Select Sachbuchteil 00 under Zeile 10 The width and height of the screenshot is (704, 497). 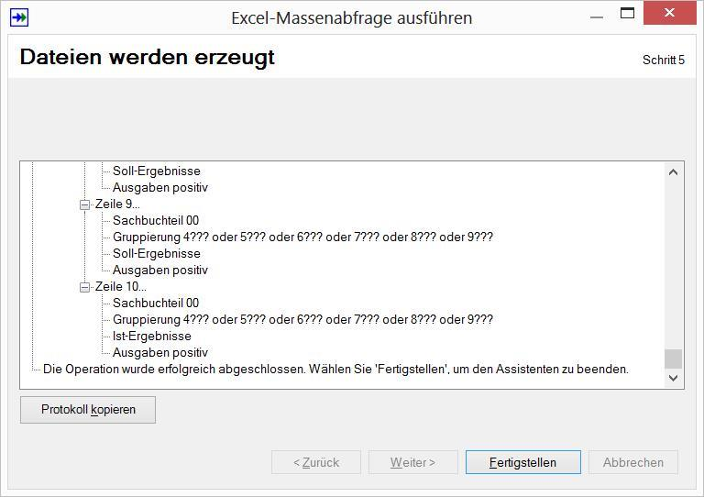[156, 303]
